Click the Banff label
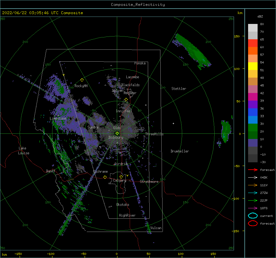This screenshot has height=258, width=276. 51,171
